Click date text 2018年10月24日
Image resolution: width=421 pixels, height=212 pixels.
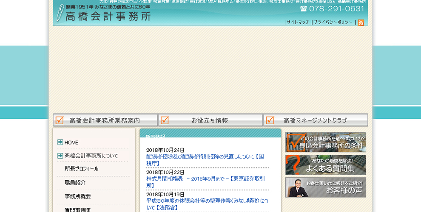coord(165,150)
